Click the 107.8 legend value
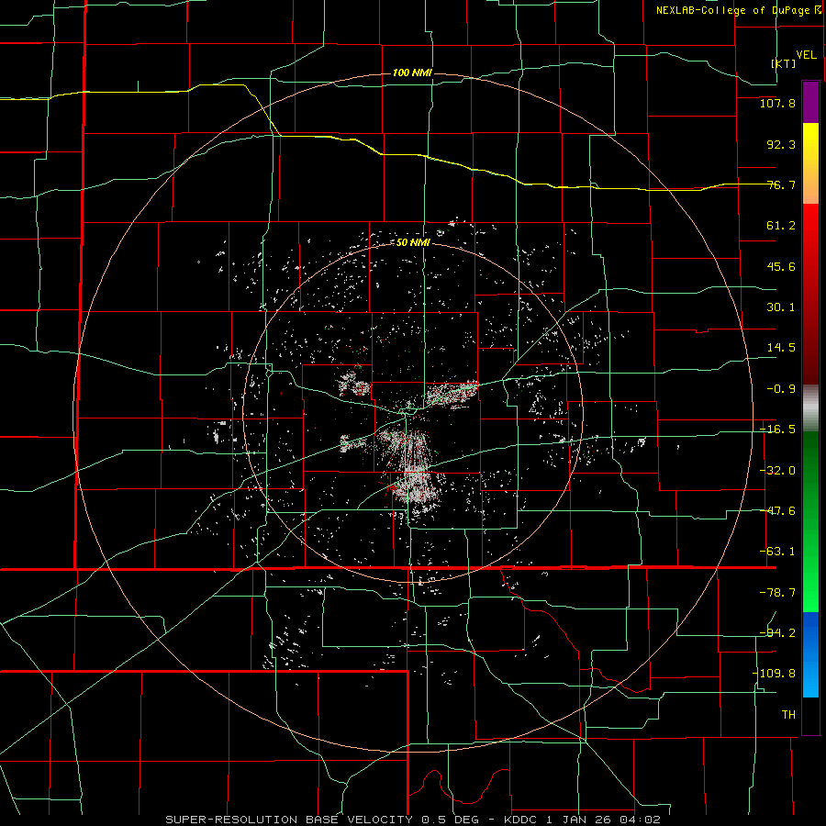This screenshot has width=826, height=826. click(x=777, y=103)
